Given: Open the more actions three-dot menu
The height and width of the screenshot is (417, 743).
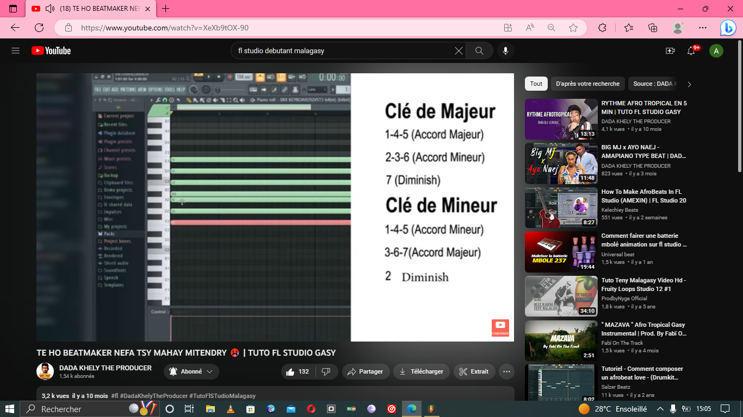Looking at the screenshot, I should pos(506,371).
